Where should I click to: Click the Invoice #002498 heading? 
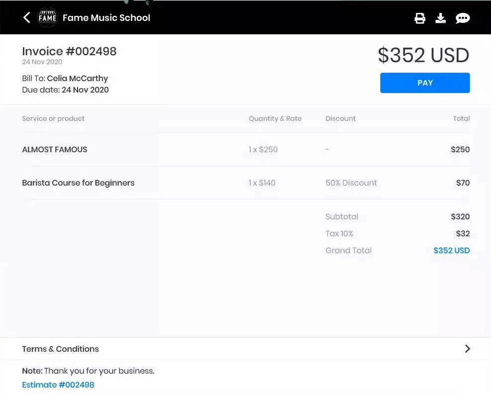coord(69,51)
